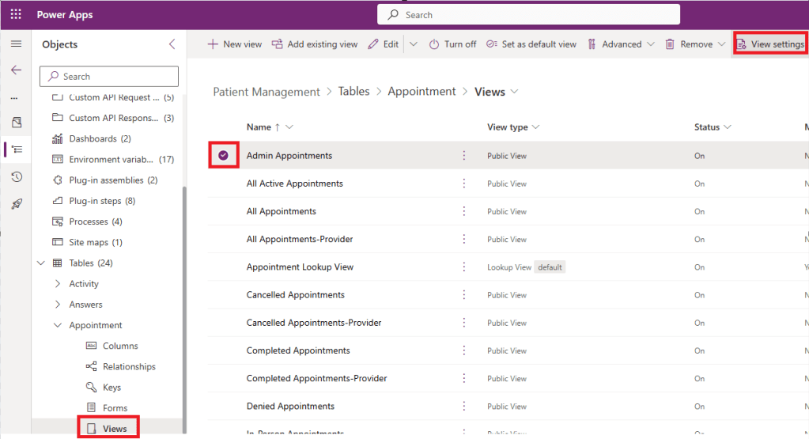Collapse the Objects panel
Screen dimensions: 809x439
click(x=172, y=44)
